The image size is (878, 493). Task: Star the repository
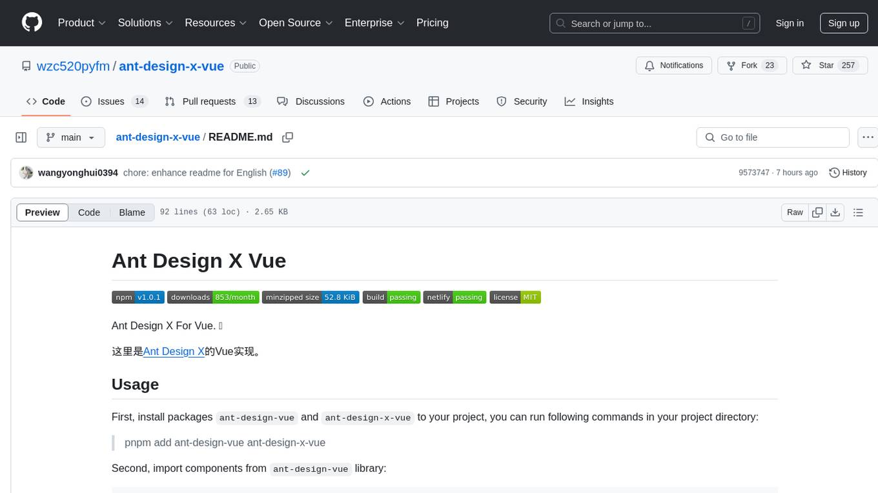click(x=829, y=66)
